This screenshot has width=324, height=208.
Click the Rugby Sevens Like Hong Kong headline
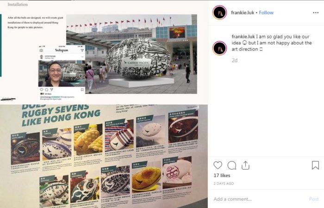tap(61, 115)
